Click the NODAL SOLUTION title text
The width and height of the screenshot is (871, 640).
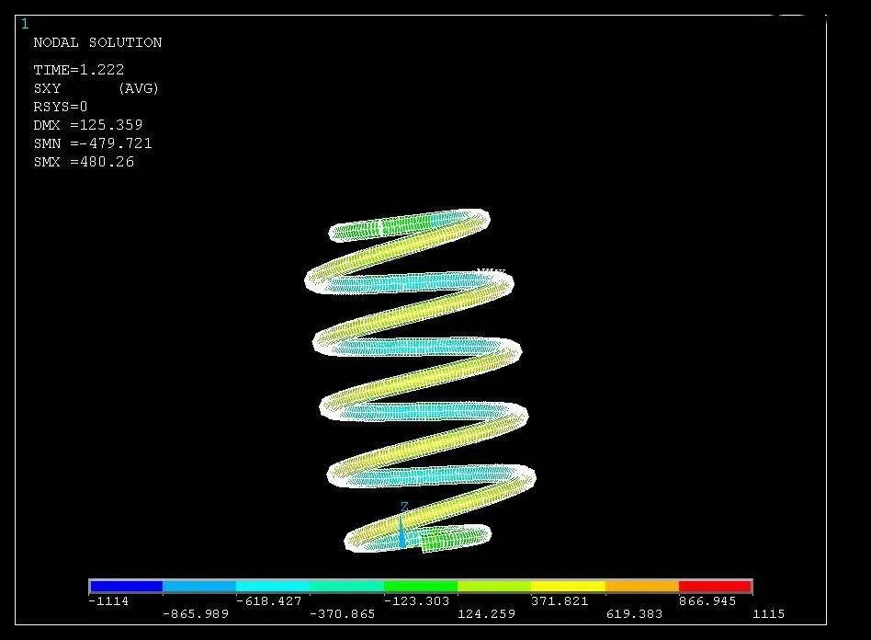pyautogui.click(x=97, y=42)
